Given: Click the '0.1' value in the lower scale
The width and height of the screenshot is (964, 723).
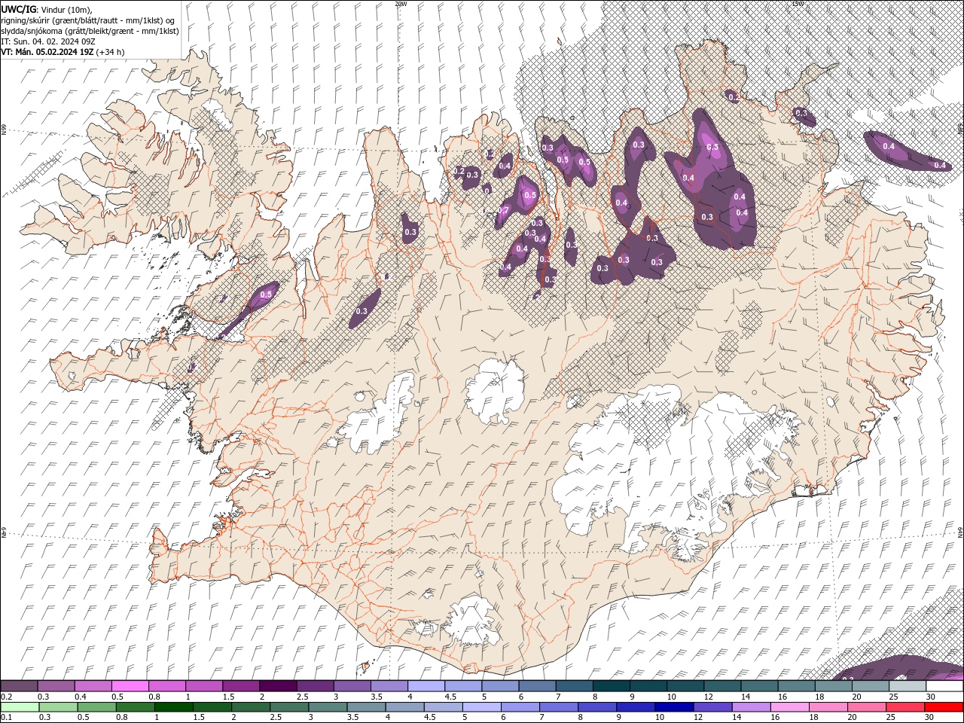Looking at the screenshot, I should 6,717.
